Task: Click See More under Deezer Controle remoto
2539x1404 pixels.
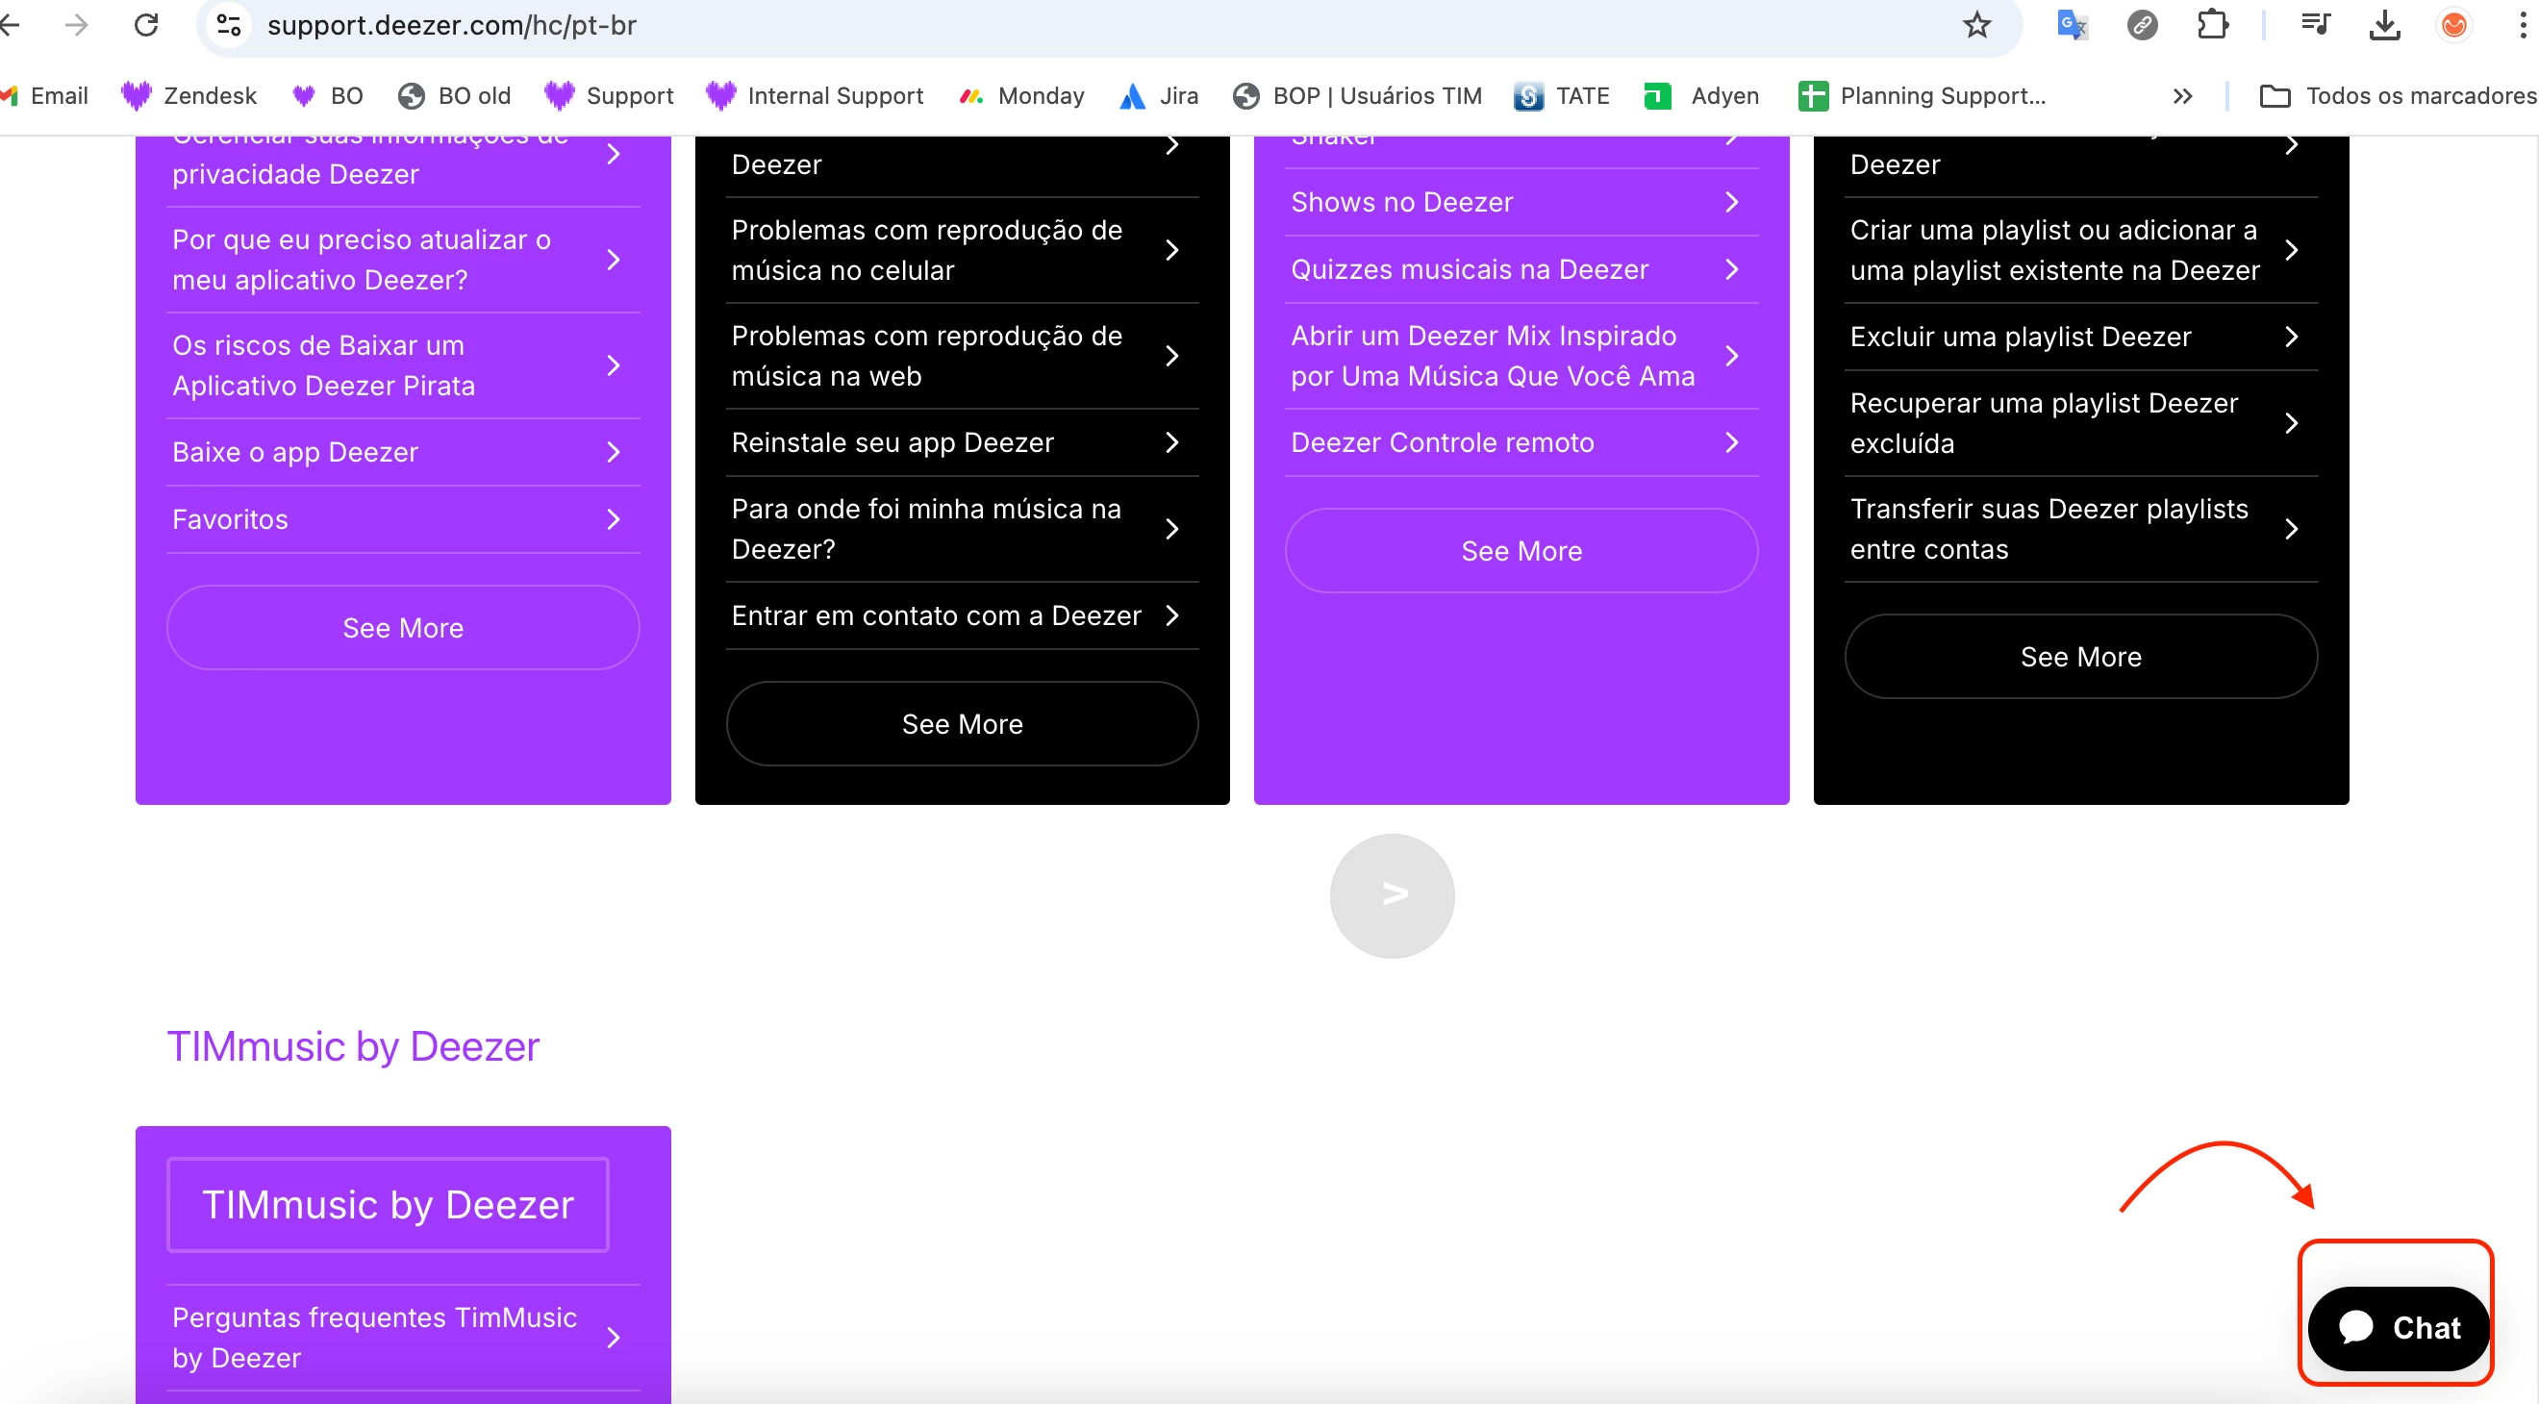Action: (1521, 551)
